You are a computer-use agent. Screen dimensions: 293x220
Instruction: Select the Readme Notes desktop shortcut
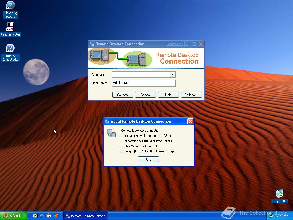click(x=10, y=29)
